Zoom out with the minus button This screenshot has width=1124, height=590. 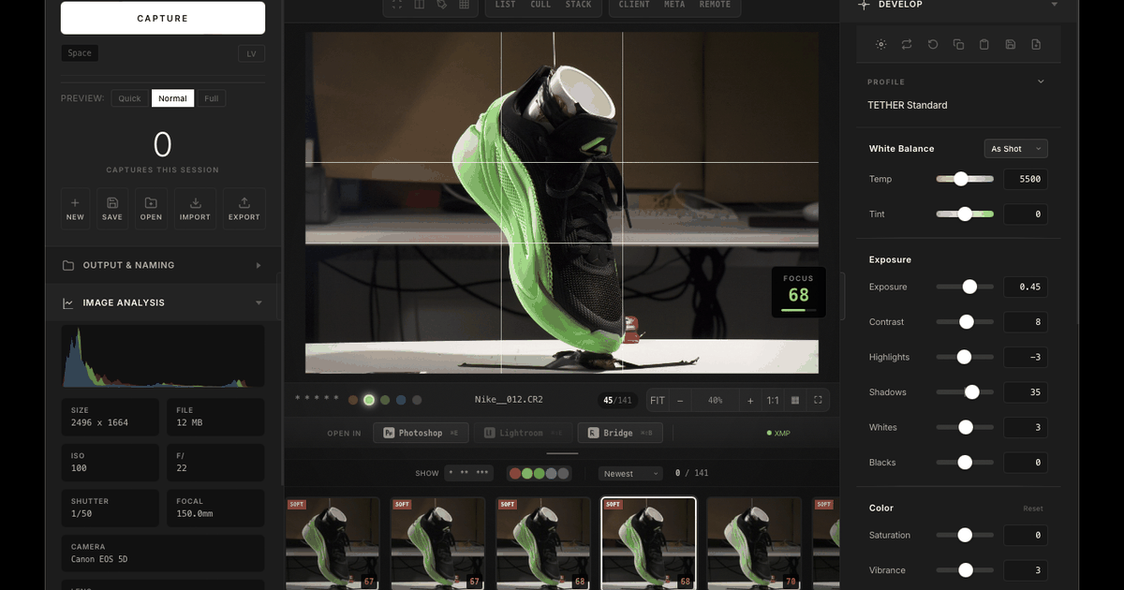[x=680, y=401]
